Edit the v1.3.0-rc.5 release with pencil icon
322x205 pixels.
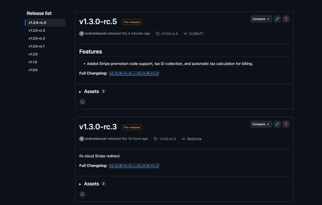pyautogui.click(x=277, y=19)
